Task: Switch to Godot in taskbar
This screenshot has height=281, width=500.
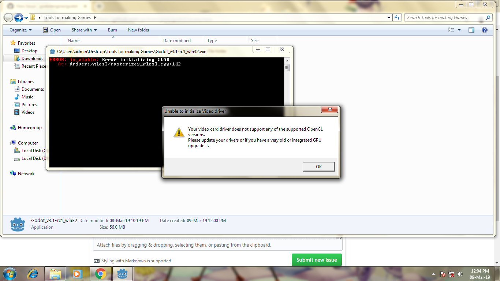Action: tap(122, 274)
